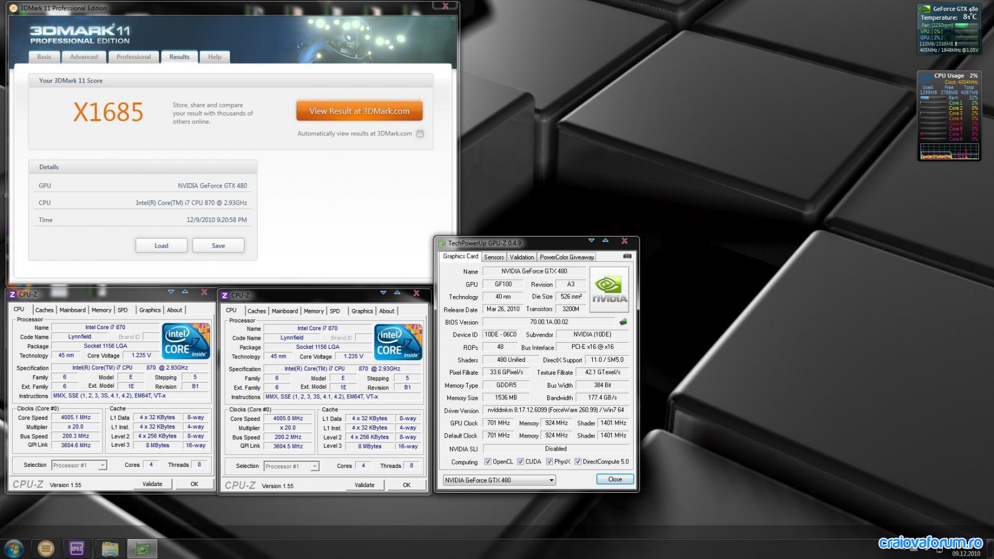The height and width of the screenshot is (559, 994).
Task: Open the About tab in the second CPU-Z window
Action: tap(387, 311)
